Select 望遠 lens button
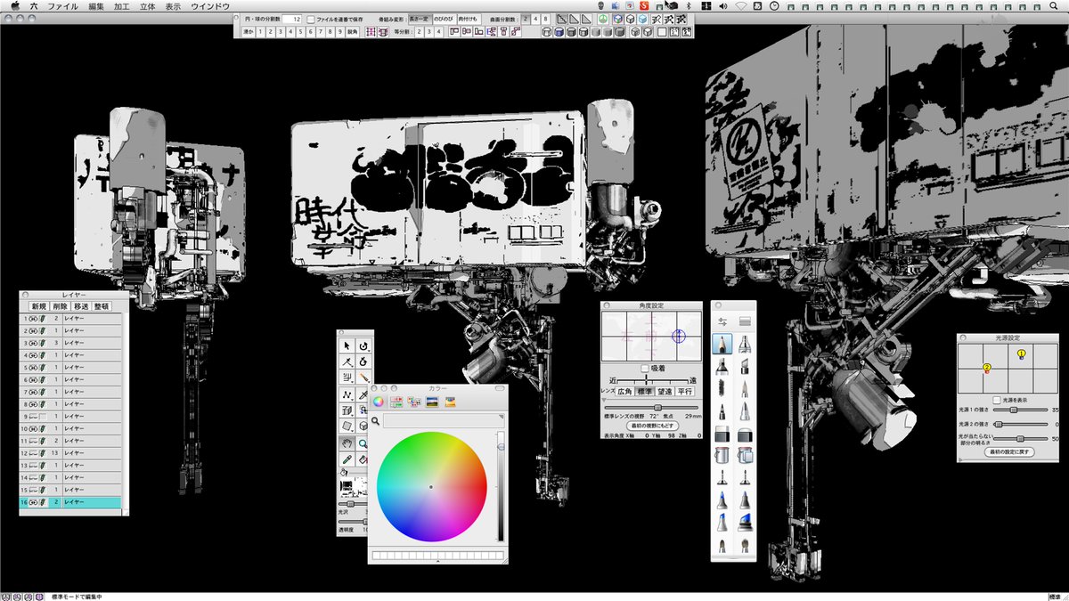Image resolution: width=1069 pixels, height=601 pixels. (665, 392)
